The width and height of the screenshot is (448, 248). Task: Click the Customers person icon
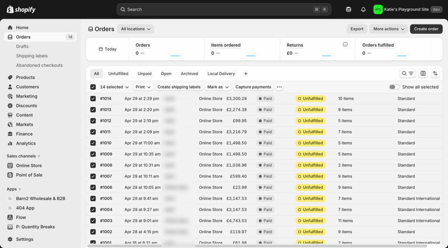pos(10,87)
